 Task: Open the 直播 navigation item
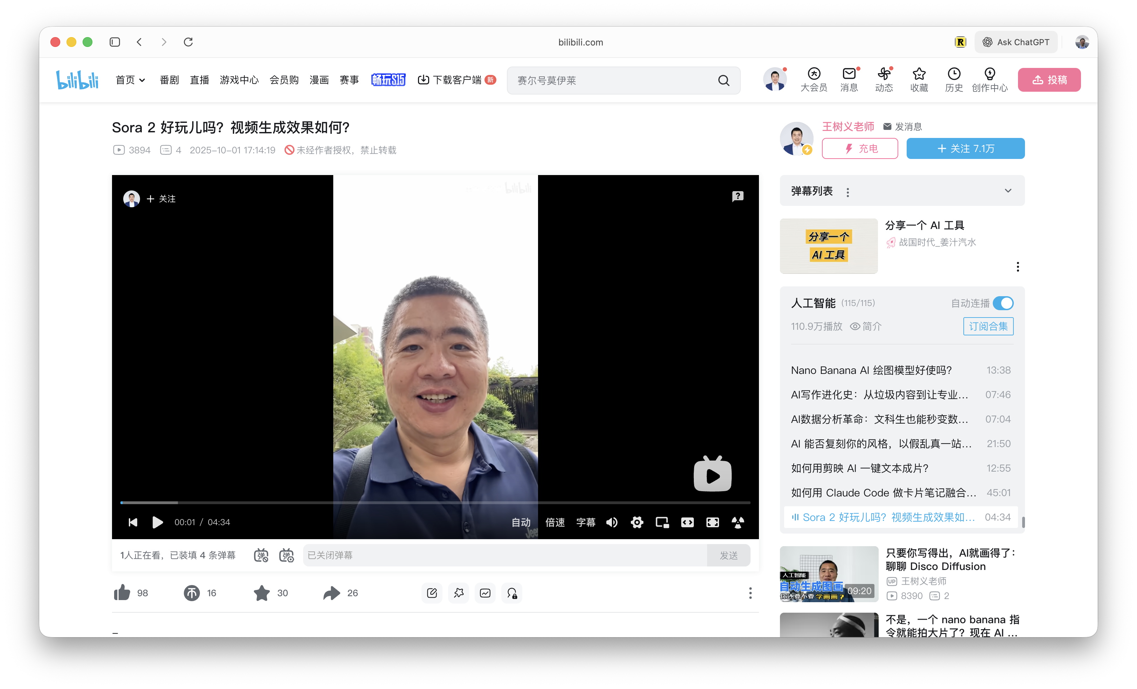pyautogui.click(x=199, y=80)
